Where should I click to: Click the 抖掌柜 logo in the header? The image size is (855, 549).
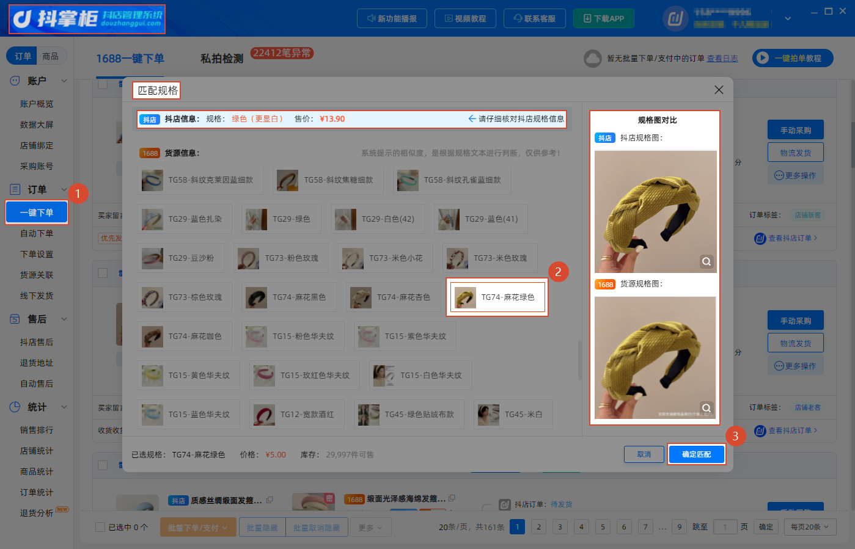click(x=87, y=19)
